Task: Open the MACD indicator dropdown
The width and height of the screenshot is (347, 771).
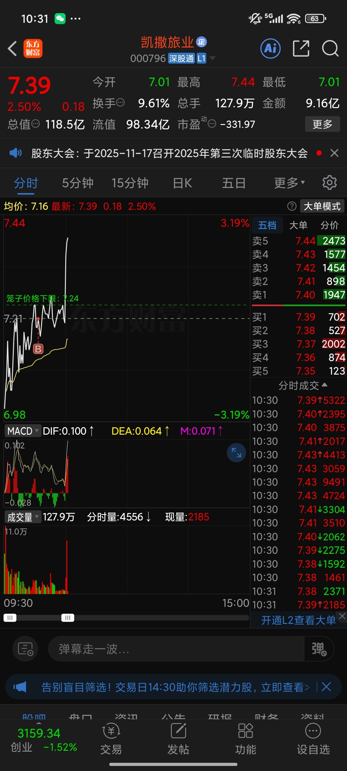Action: tap(22, 431)
